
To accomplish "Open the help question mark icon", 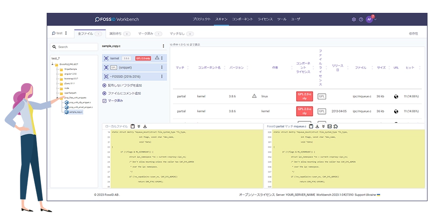I will 361,19.
